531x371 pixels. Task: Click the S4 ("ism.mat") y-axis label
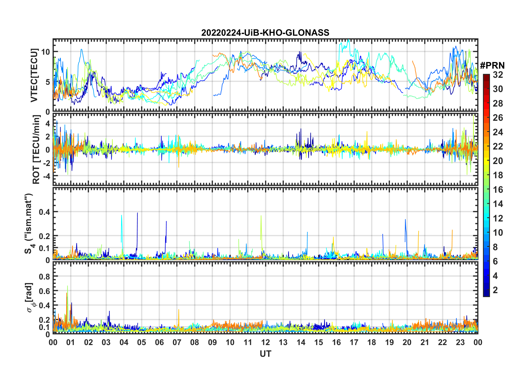coord(29,224)
